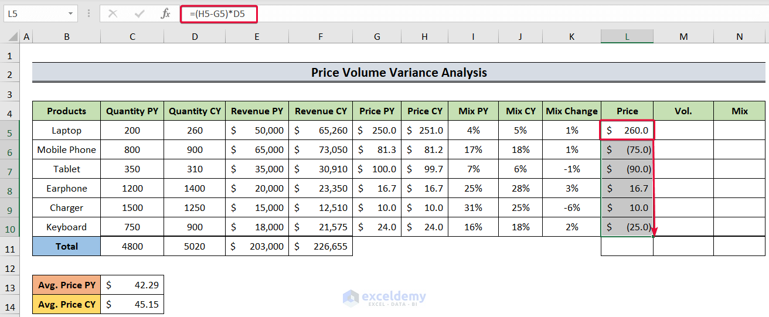Screen dimensions: 769x317
Task: Select row 5 header
Action: click(x=10, y=131)
